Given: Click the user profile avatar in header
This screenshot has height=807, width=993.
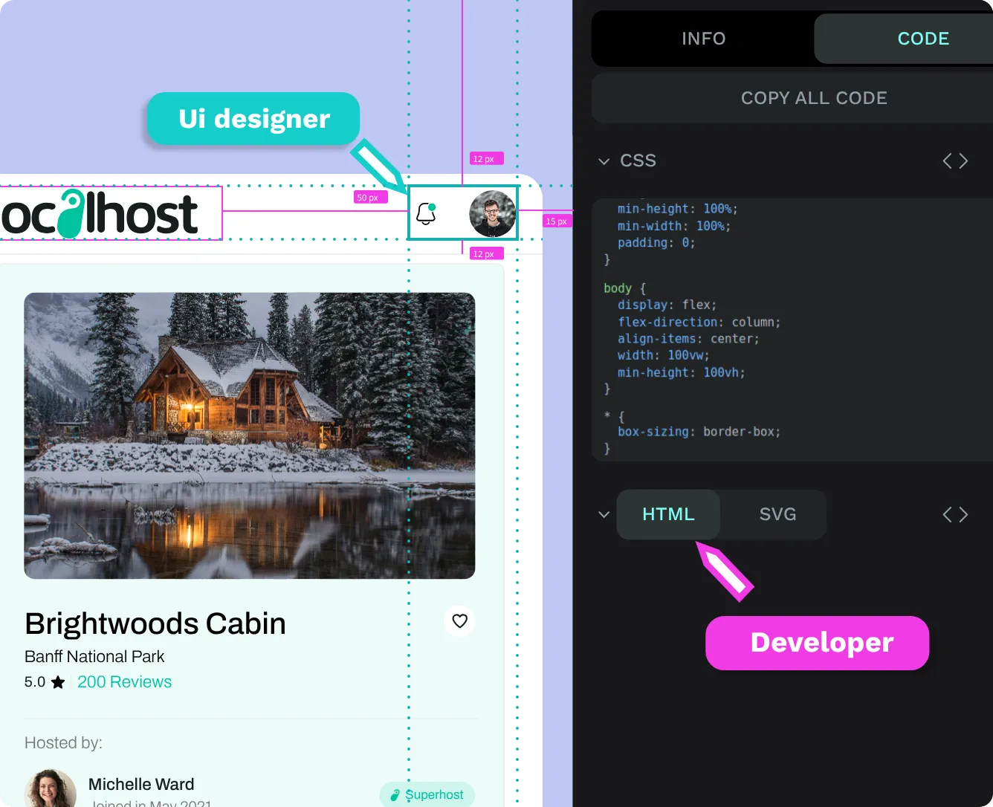Looking at the screenshot, I should tap(492, 213).
